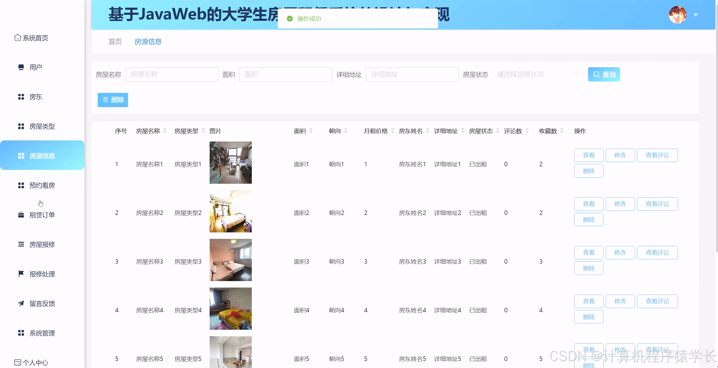Click the 详细地址4 cell
Image resolution: width=718 pixels, height=368 pixels.
click(448, 310)
